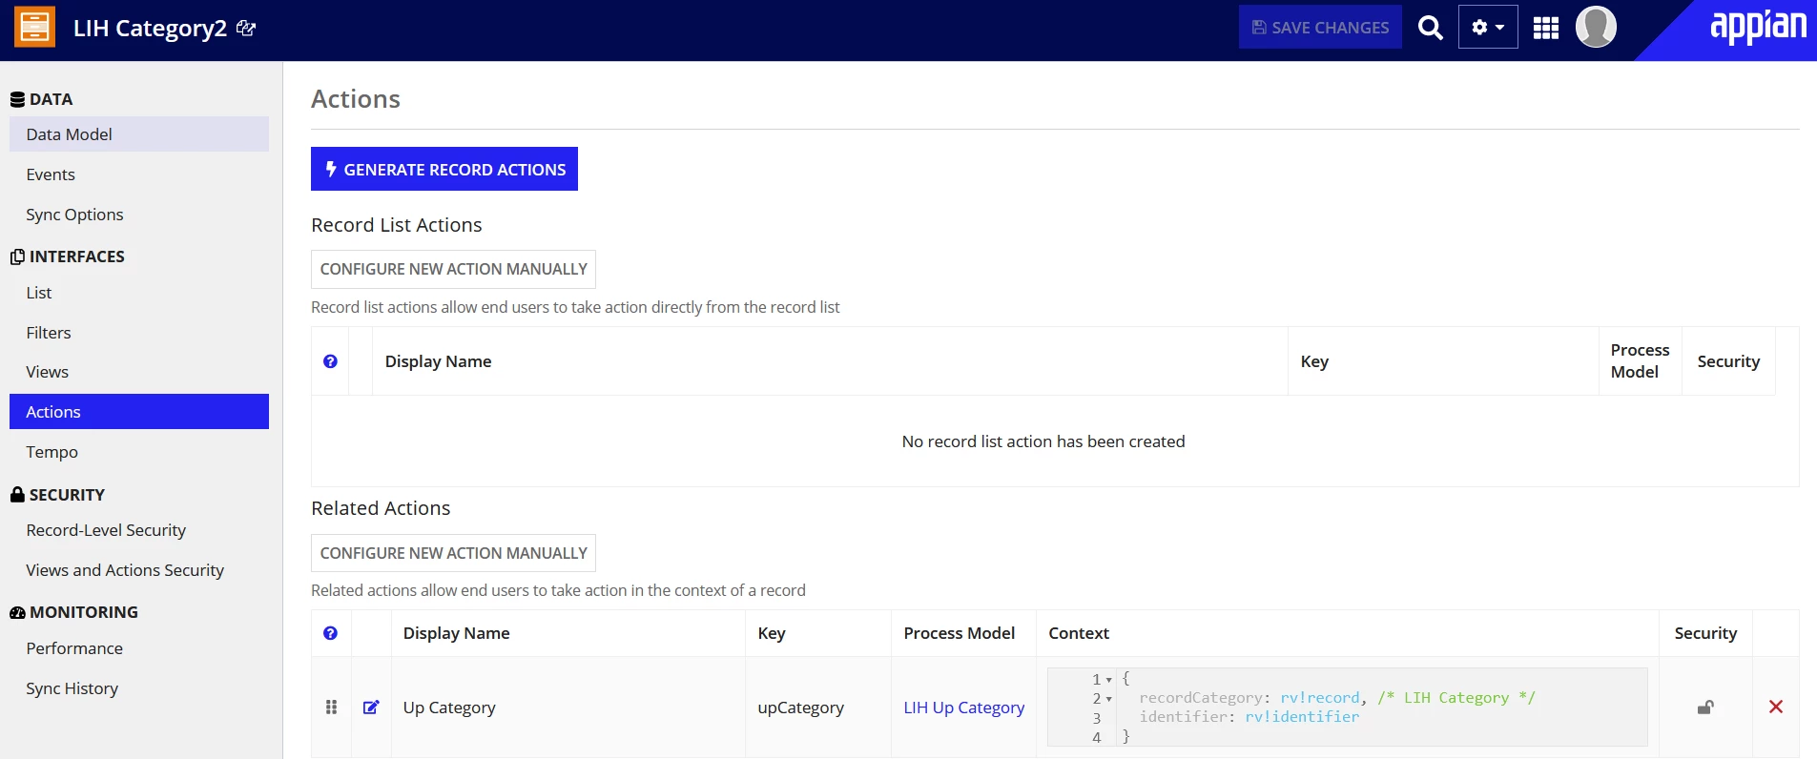Screen dimensions: 1817x759
Task: Grab the Up Category row reorder handle
Action: (331, 707)
